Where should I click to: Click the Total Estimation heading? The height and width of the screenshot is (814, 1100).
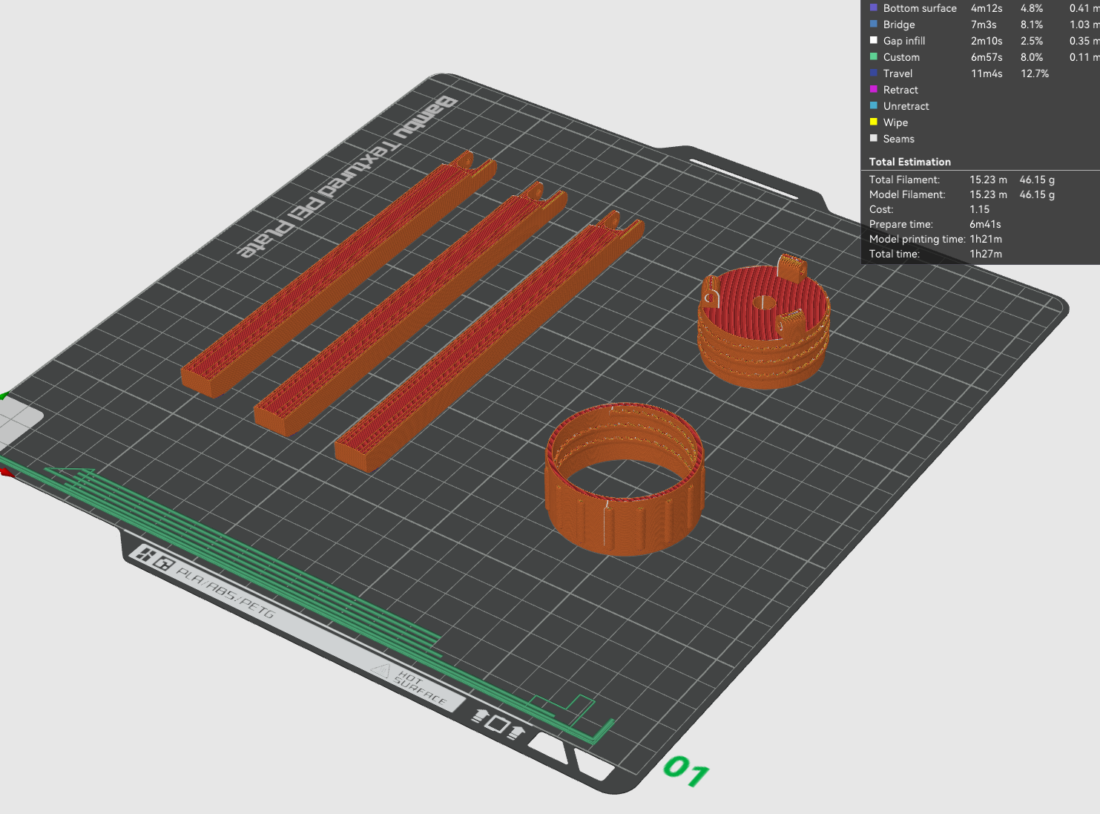point(909,162)
